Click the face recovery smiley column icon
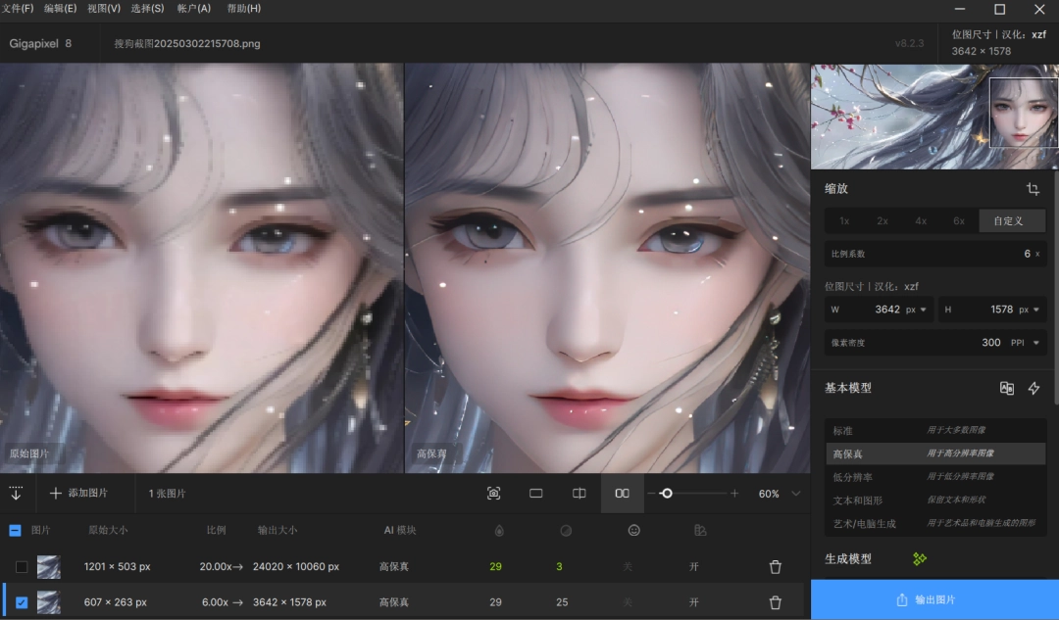The height and width of the screenshot is (620, 1059). tap(633, 530)
